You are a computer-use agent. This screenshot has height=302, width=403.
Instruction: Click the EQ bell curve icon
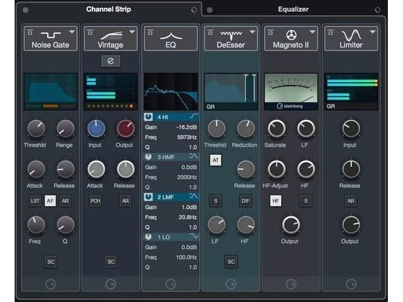click(x=171, y=36)
